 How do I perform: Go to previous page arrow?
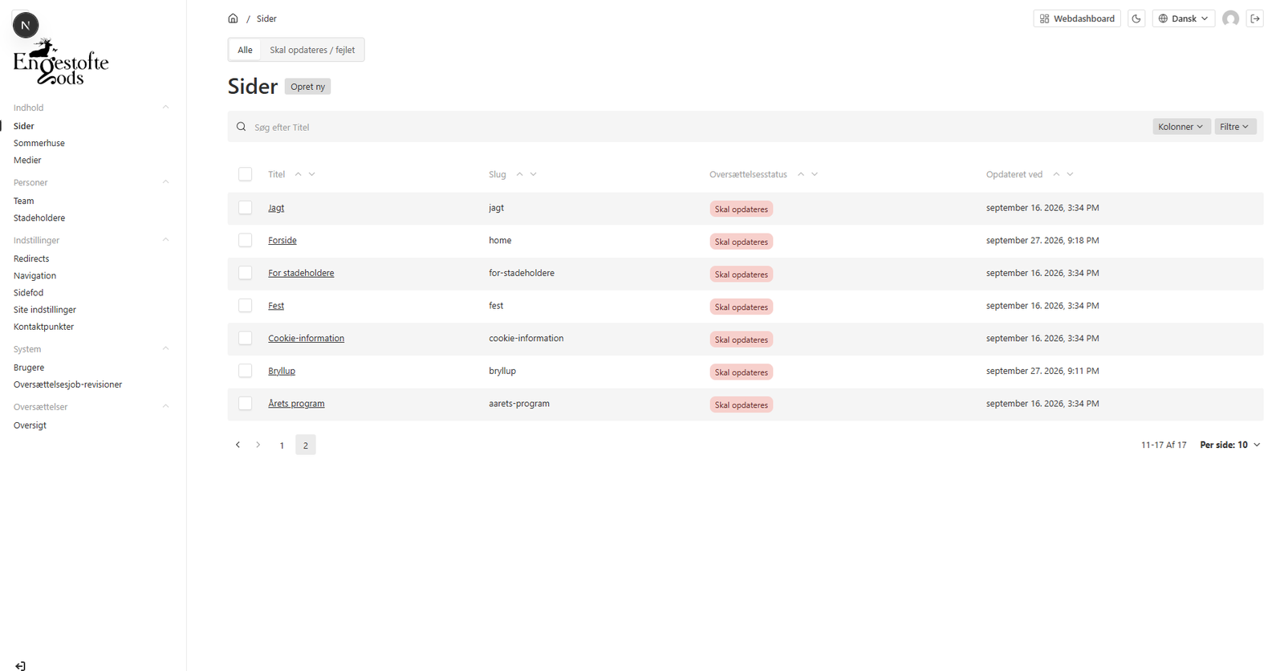tap(238, 445)
